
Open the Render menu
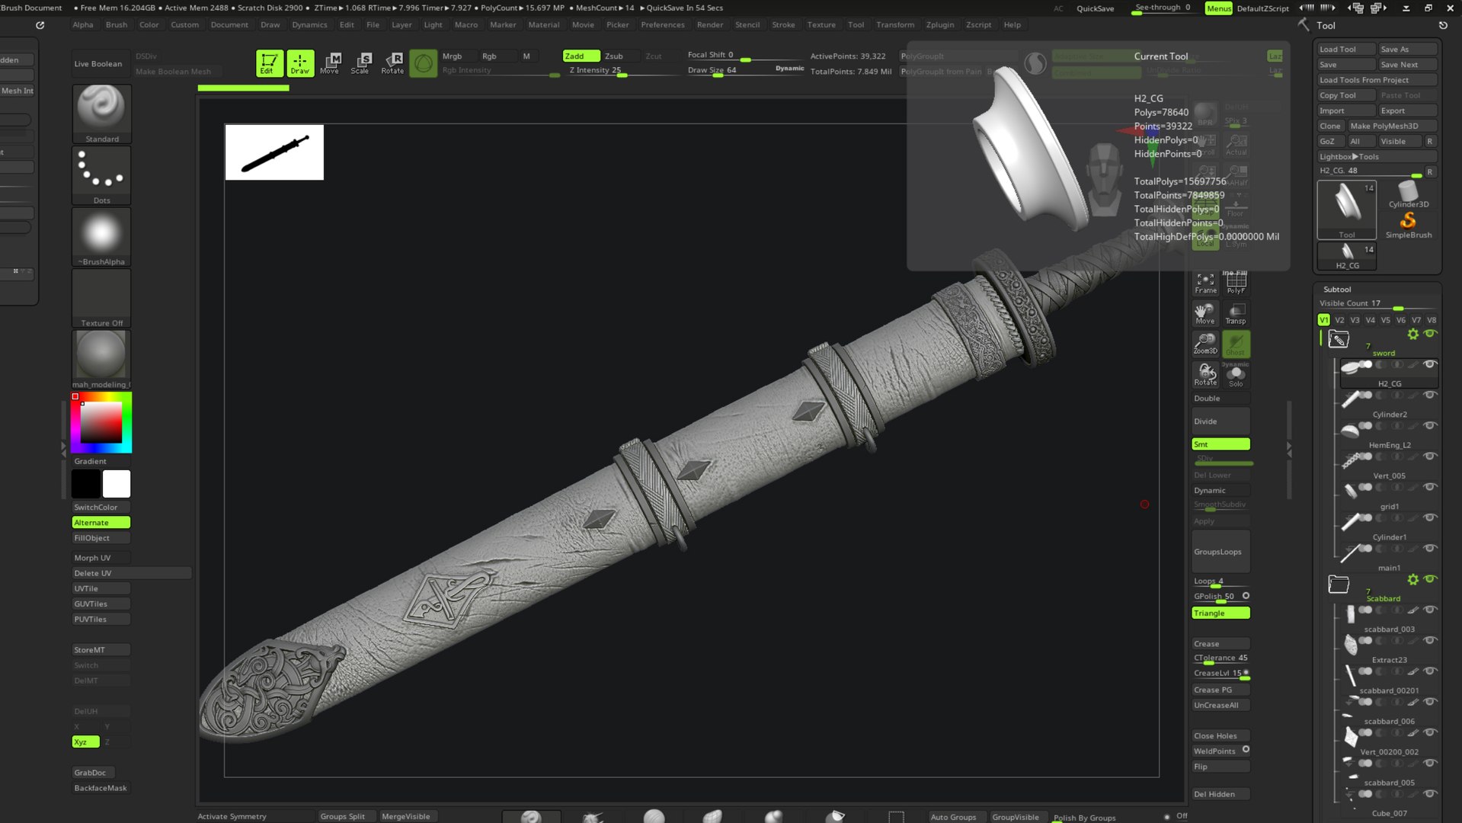click(709, 24)
